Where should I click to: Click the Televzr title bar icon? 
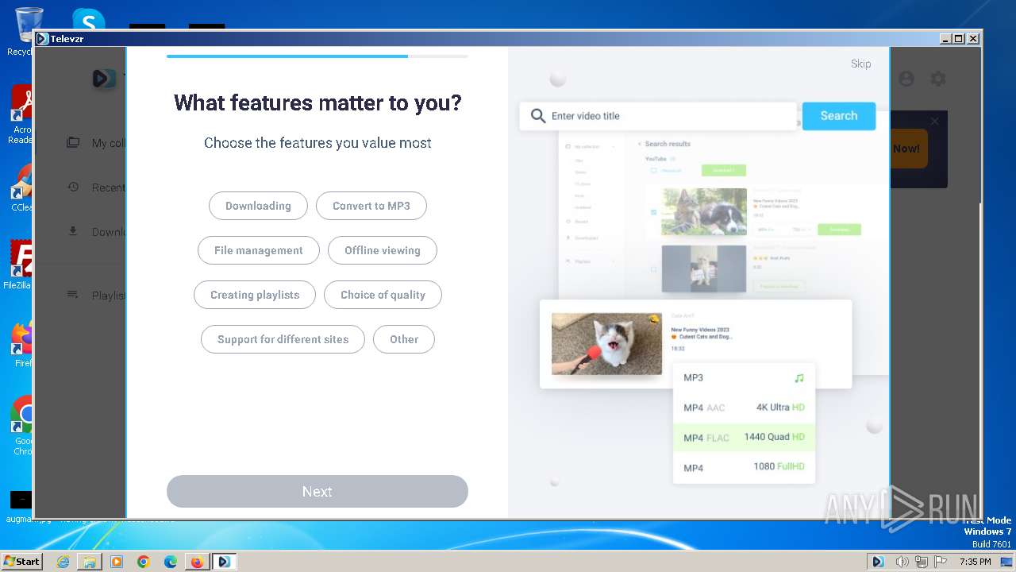click(x=43, y=38)
